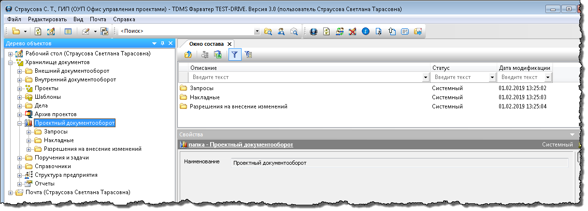Click the blue info icon in toolbar

(365, 31)
